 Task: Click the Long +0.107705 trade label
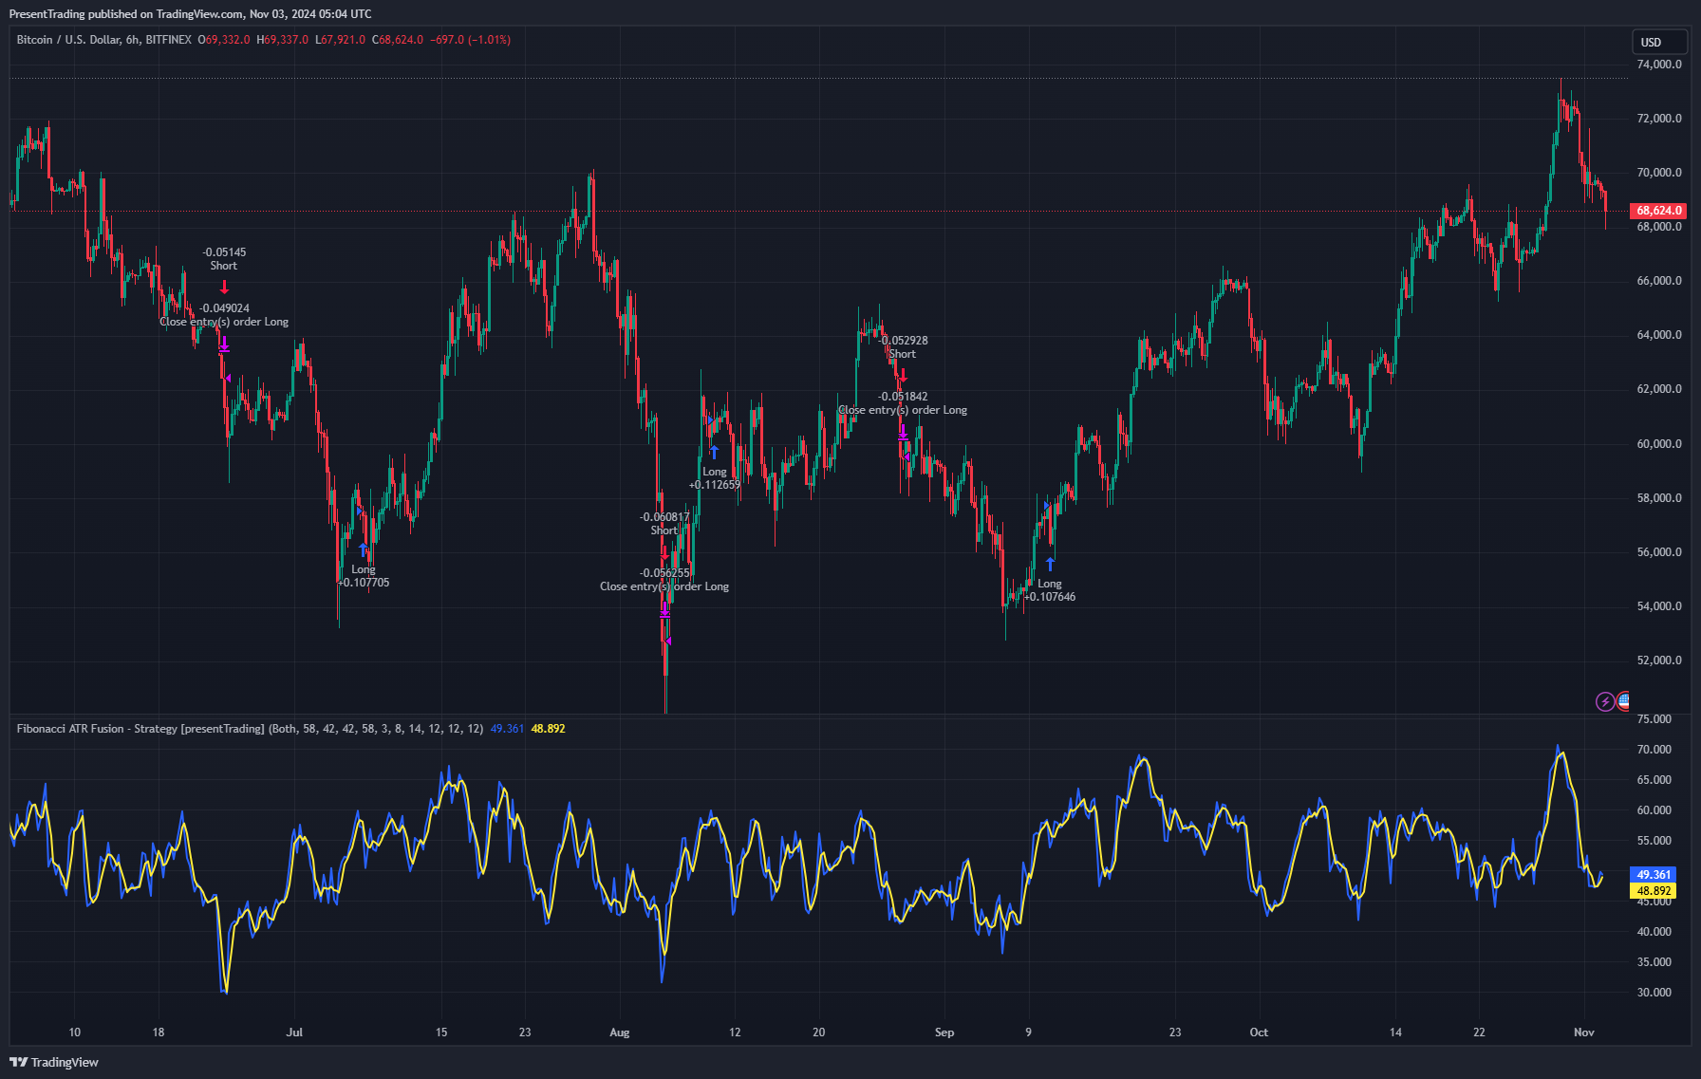click(x=364, y=576)
